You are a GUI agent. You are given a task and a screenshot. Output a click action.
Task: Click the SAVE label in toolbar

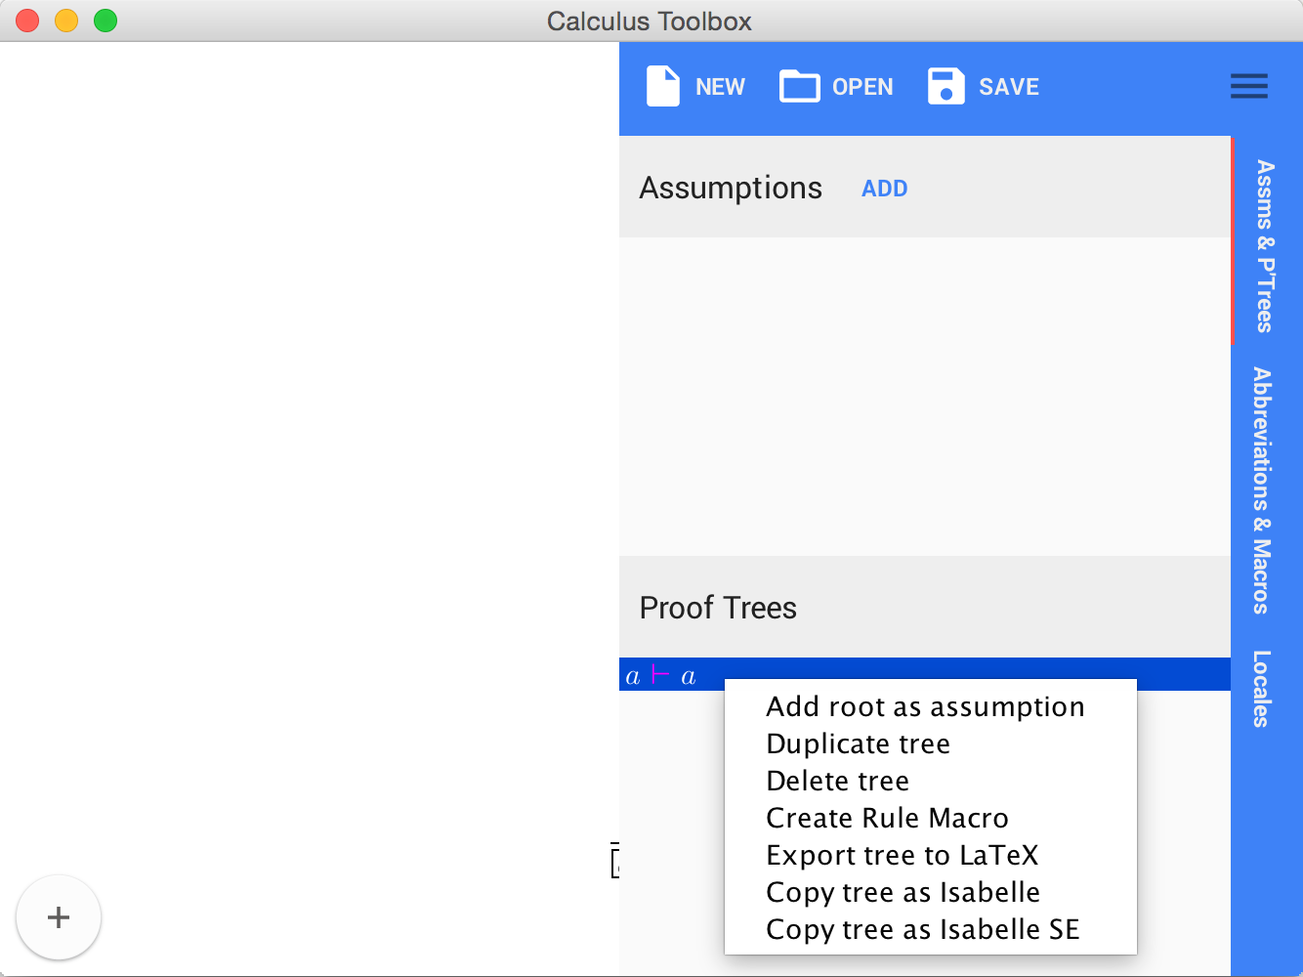1009,87
